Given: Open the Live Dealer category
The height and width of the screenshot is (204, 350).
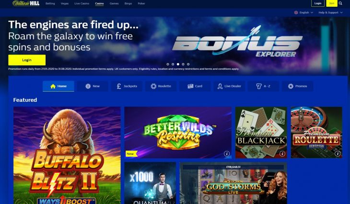Looking at the screenshot, I should (229, 86).
